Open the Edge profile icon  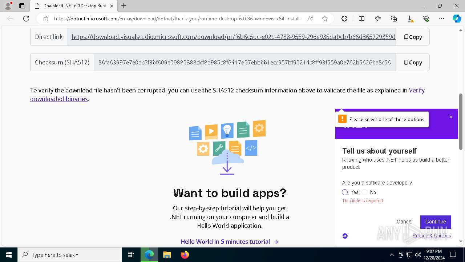(8, 6)
